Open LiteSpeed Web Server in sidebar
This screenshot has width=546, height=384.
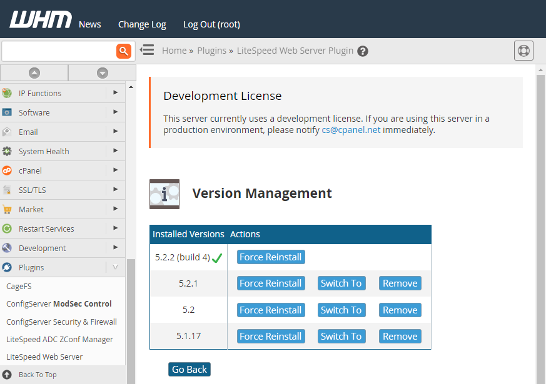point(44,357)
